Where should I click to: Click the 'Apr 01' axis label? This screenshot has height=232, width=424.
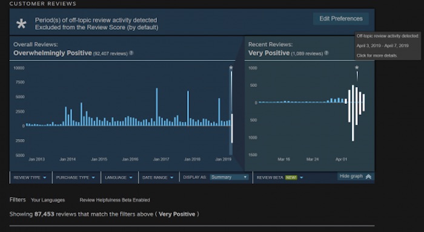341,159
